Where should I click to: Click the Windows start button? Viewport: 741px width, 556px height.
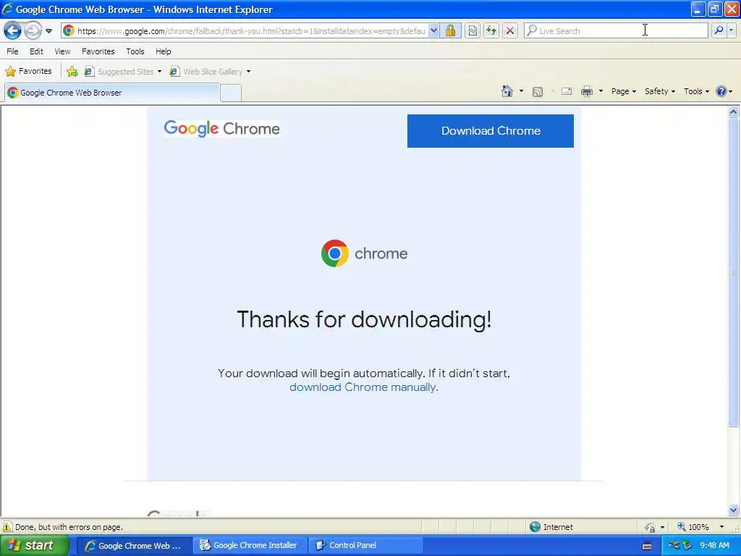[x=34, y=546]
